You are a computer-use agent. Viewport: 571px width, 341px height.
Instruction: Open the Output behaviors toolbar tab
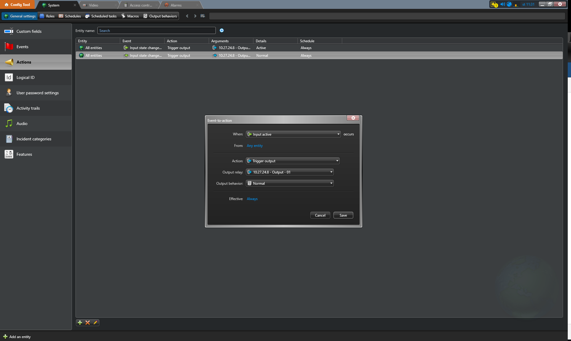[x=160, y=16]
